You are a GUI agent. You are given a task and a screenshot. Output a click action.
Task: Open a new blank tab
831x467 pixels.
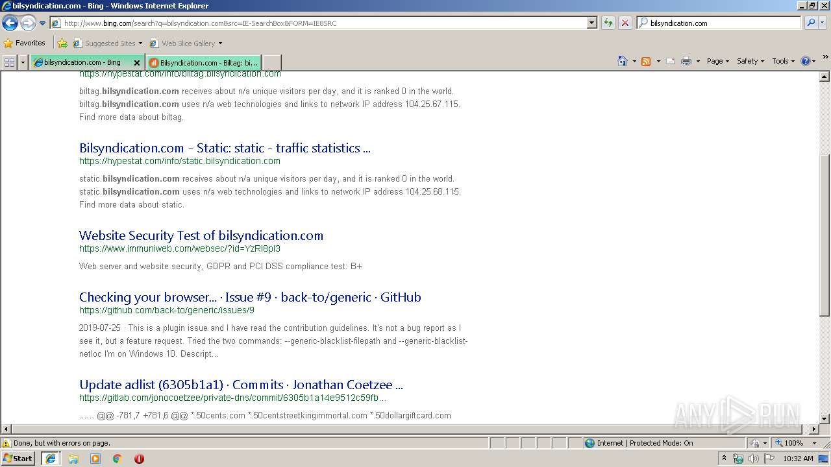271,63
